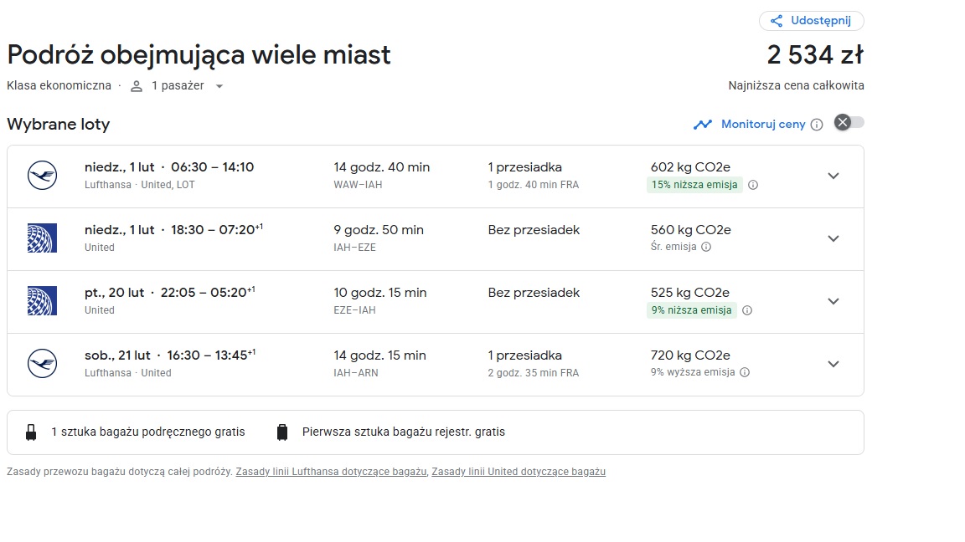
Task: Click the 560 kg CO2e emission value
Action: pyautogui.click(x=690, y=230)
